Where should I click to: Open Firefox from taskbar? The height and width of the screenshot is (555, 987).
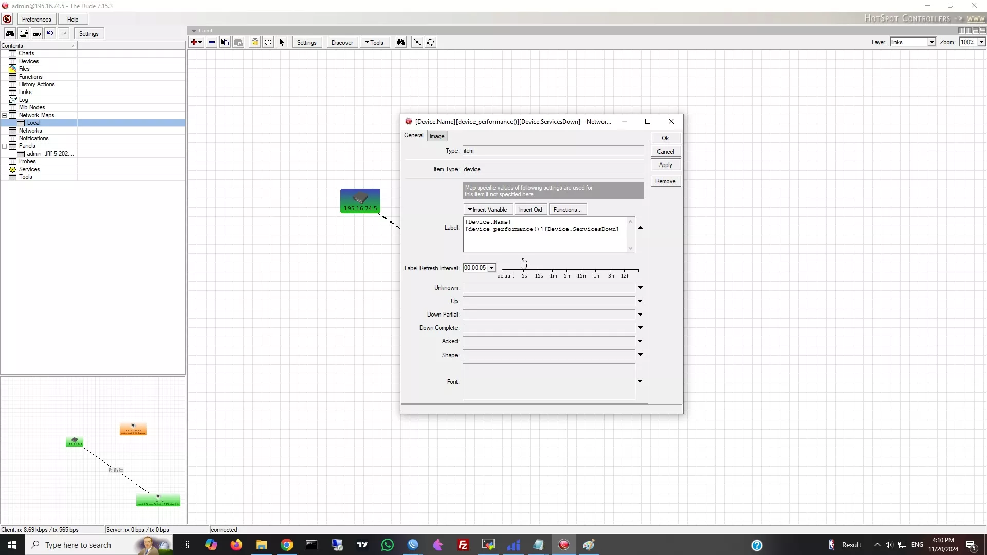236,545
